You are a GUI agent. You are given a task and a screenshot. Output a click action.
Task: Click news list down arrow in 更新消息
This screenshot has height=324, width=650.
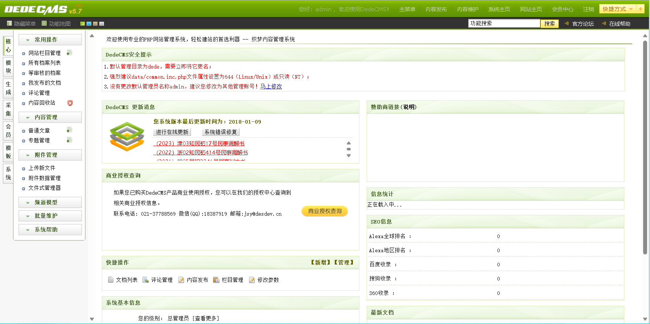click(349, 156)
